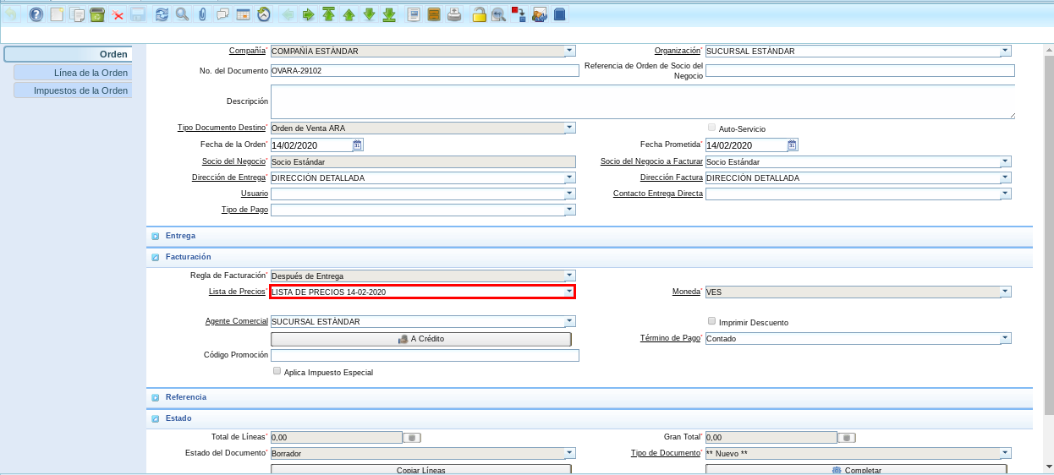Image resolution: width=1054 pixels, height=475 pixels.
Task: Click the Print toolbar icon
Action: coord(454,14)
